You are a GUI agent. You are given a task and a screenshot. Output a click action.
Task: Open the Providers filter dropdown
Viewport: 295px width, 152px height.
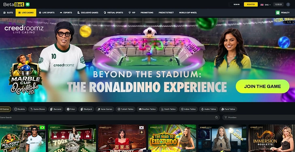259,118
